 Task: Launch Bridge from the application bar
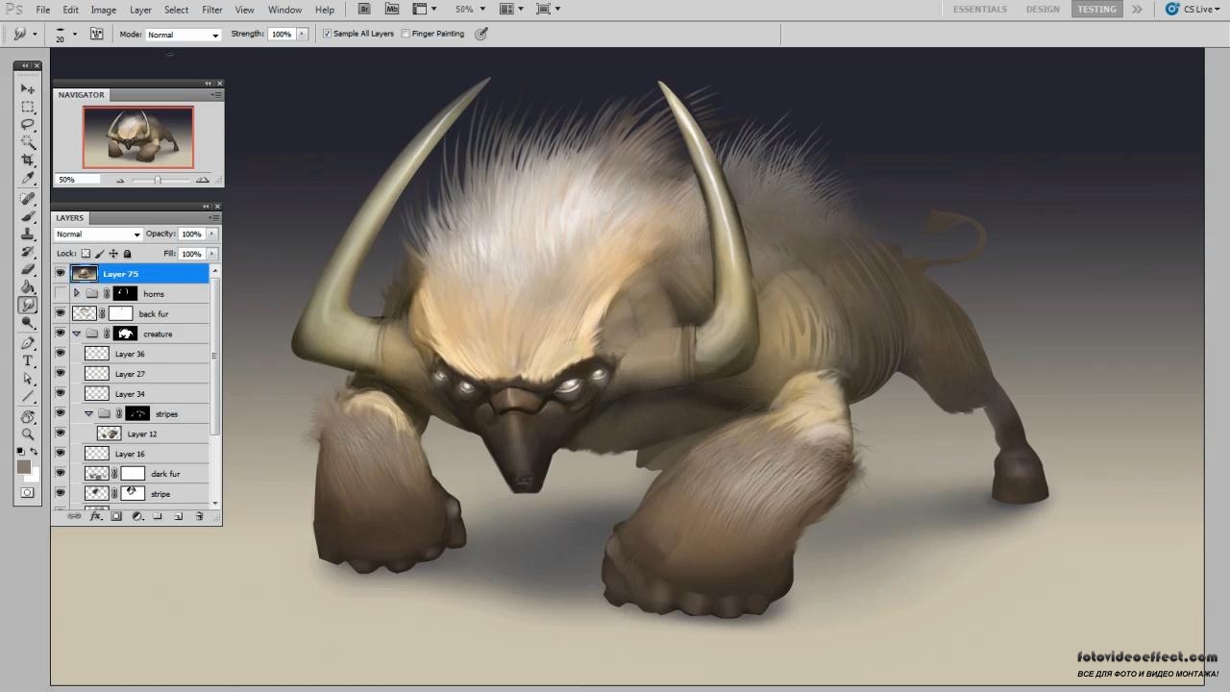(364, 9)
